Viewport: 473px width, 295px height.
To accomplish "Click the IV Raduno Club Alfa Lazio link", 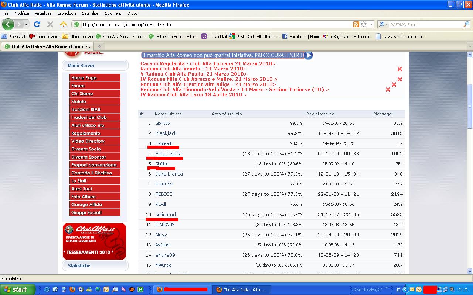I will click(x=194, y=95).
